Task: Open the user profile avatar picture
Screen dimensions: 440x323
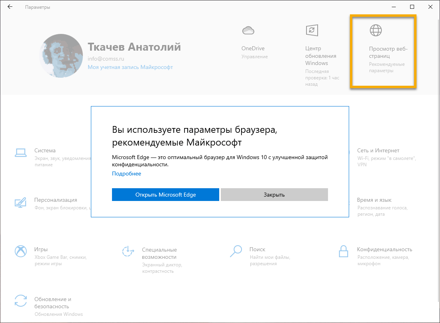Action: coord(61,56)
